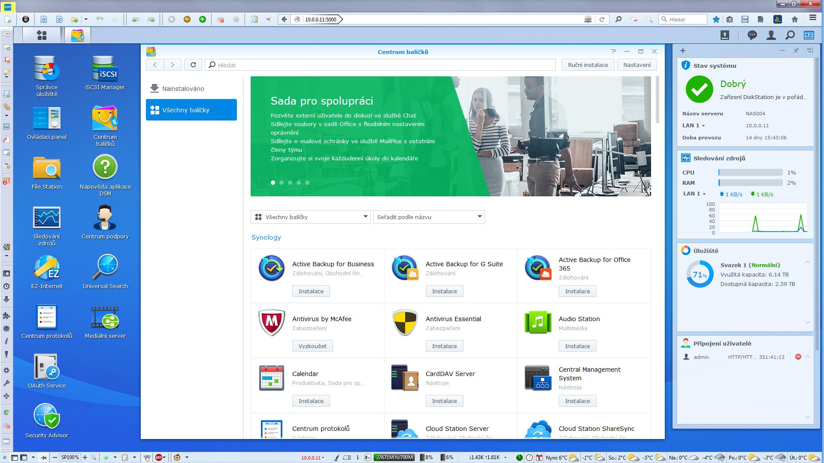Open DSM main menu grid icon
The image size is (824, 463).
[42, 35]
